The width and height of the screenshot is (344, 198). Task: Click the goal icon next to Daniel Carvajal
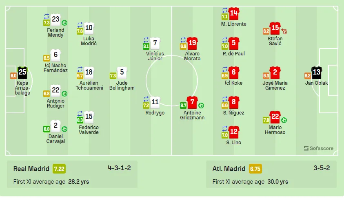(64, 129)
